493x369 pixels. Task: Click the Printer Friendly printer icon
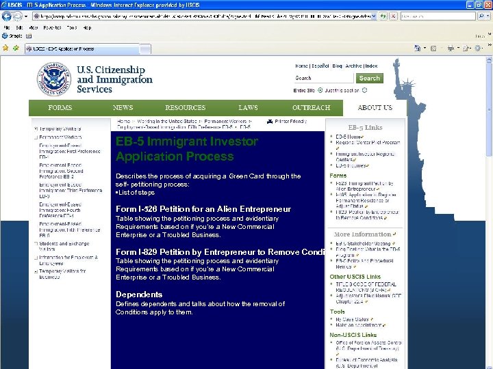coord(270,122)
